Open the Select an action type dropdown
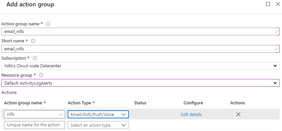The height and width of the screenshot is (131, 282). (98, 125)
